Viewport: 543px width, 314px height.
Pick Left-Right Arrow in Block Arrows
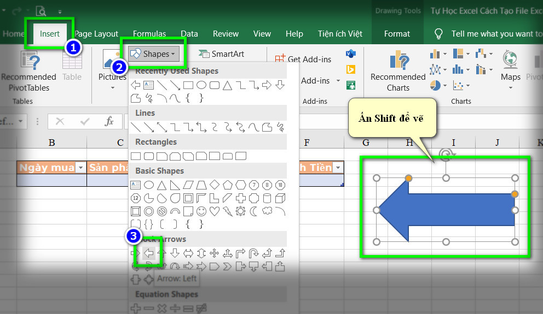click(x=188, y=253)
